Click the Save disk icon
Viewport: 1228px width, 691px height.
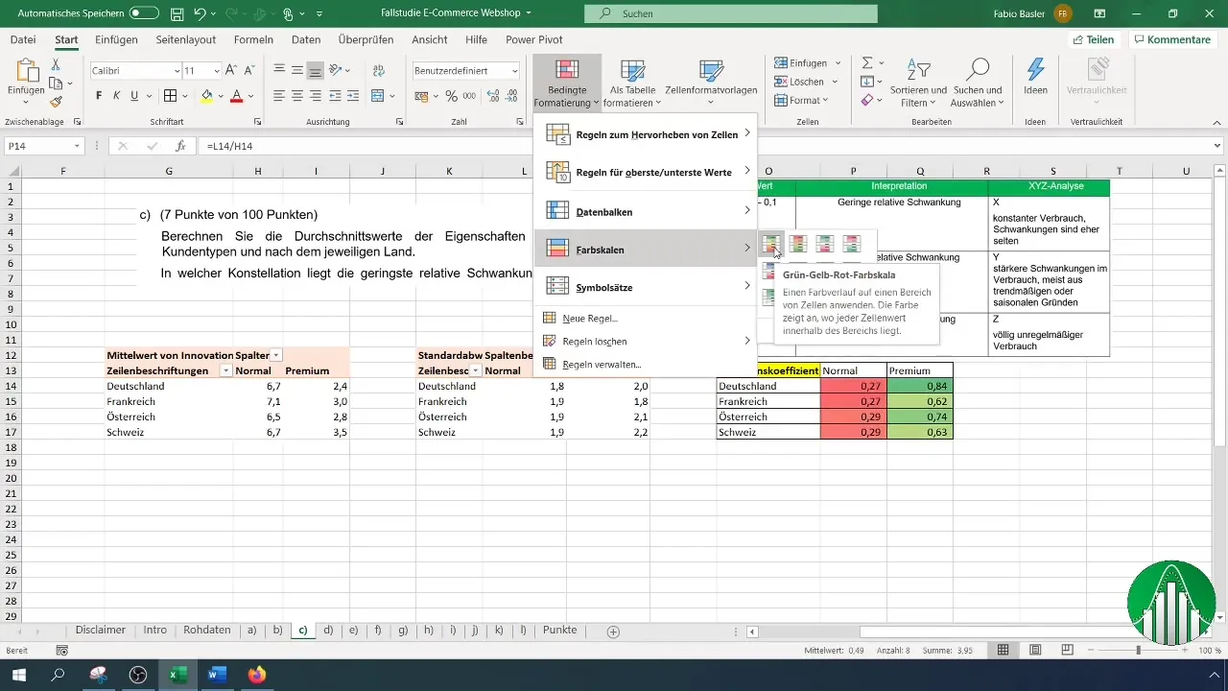177,14
